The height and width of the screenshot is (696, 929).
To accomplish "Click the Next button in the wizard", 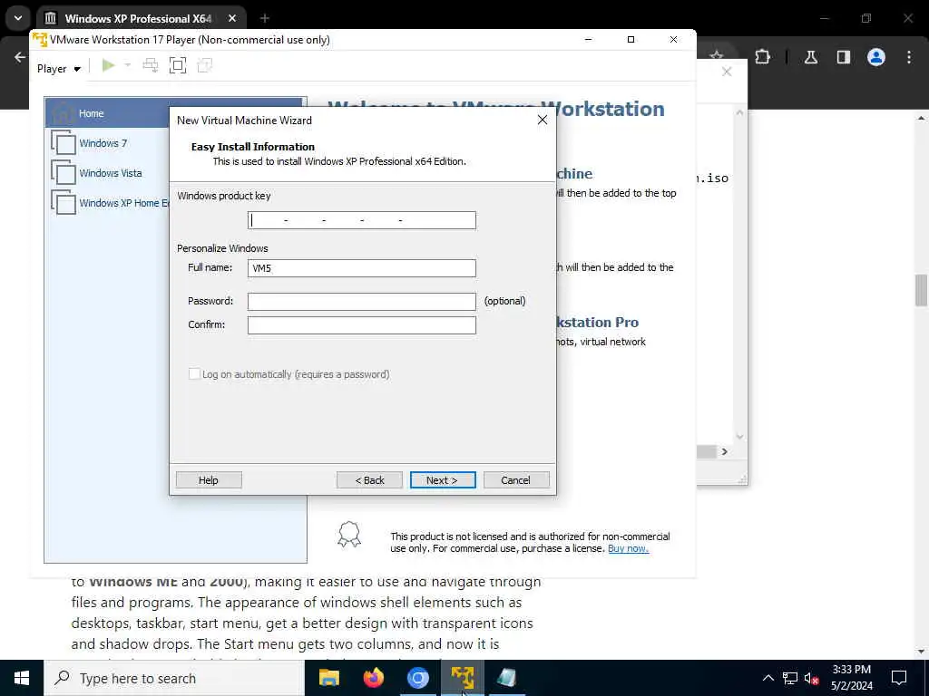I will click(x=443, y=480).
